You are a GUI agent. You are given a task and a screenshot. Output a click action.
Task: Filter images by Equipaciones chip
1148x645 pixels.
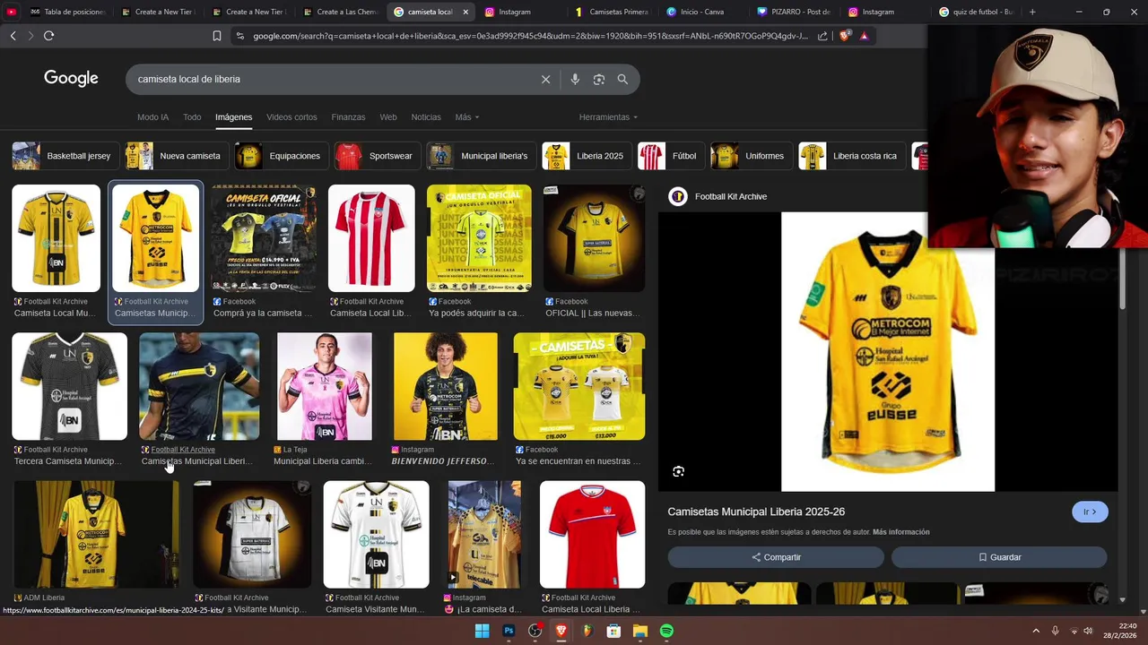(280, 156)
